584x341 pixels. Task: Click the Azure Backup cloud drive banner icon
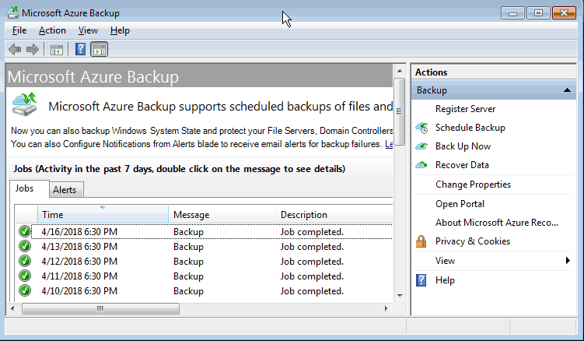[x=25, y=104]
